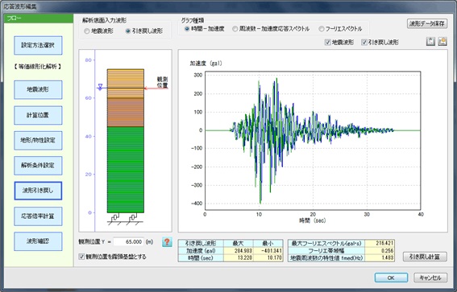Image resolution: width=457 pixels, height=292 pixels.
Task: Click the blue water level marker icon
Action: [100, 87]
